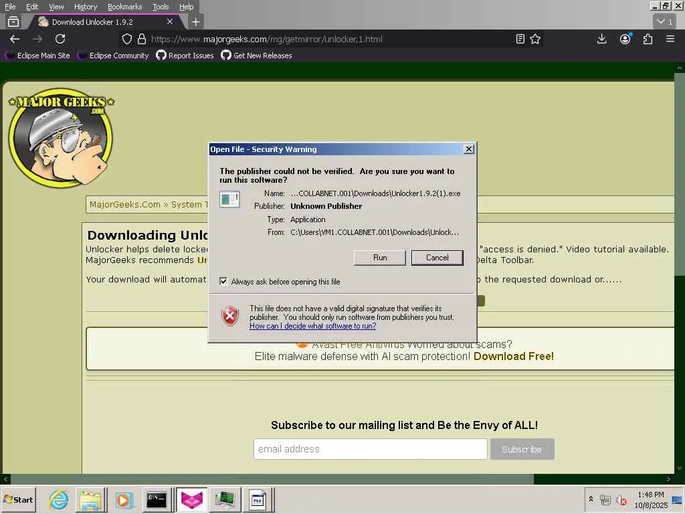The width and height of the screenshot is (685, 514).
Task: Close the Download Unlocker 1.9.2 tab
Action: pyautogui.click(x=170, y=21)
